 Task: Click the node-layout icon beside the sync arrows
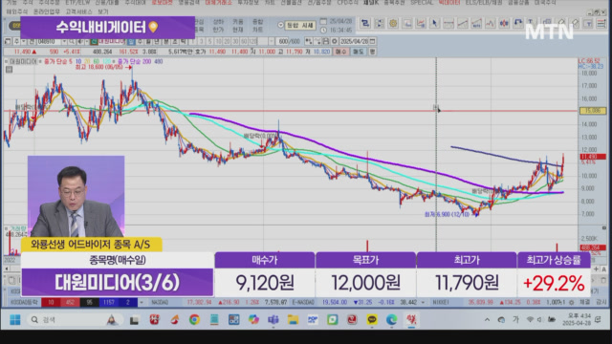click(x=379, y=23)
